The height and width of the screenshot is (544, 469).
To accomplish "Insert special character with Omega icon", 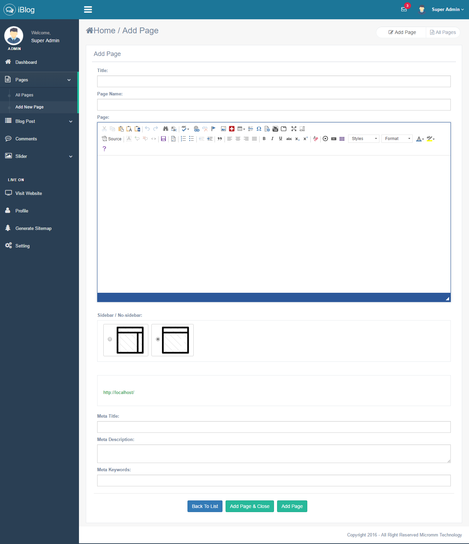I will pos(259,129).
